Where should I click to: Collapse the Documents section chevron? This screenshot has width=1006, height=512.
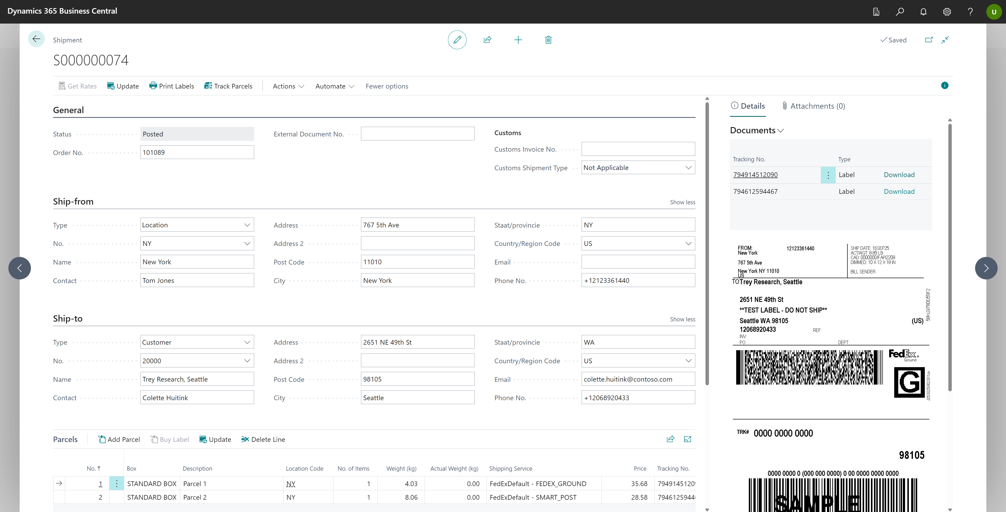point(781,130)
